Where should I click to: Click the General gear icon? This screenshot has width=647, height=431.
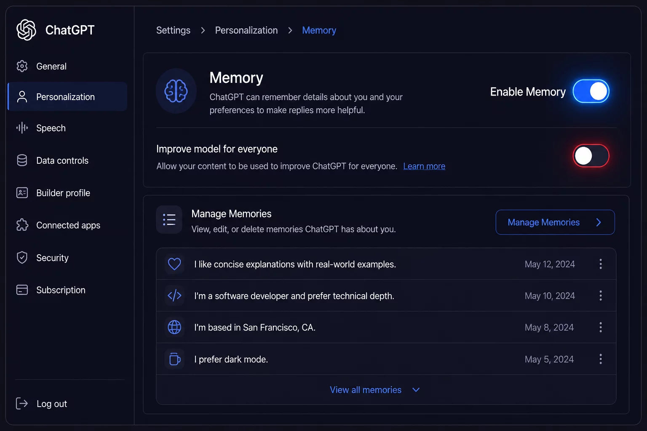point(22,66)
